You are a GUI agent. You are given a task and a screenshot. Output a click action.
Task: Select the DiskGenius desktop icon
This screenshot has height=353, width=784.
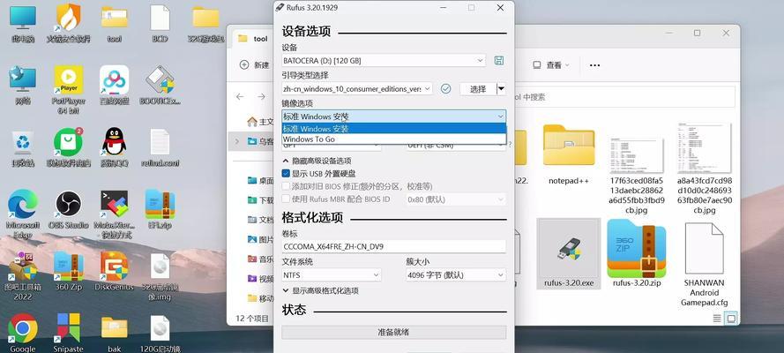(x=114, y=271)
